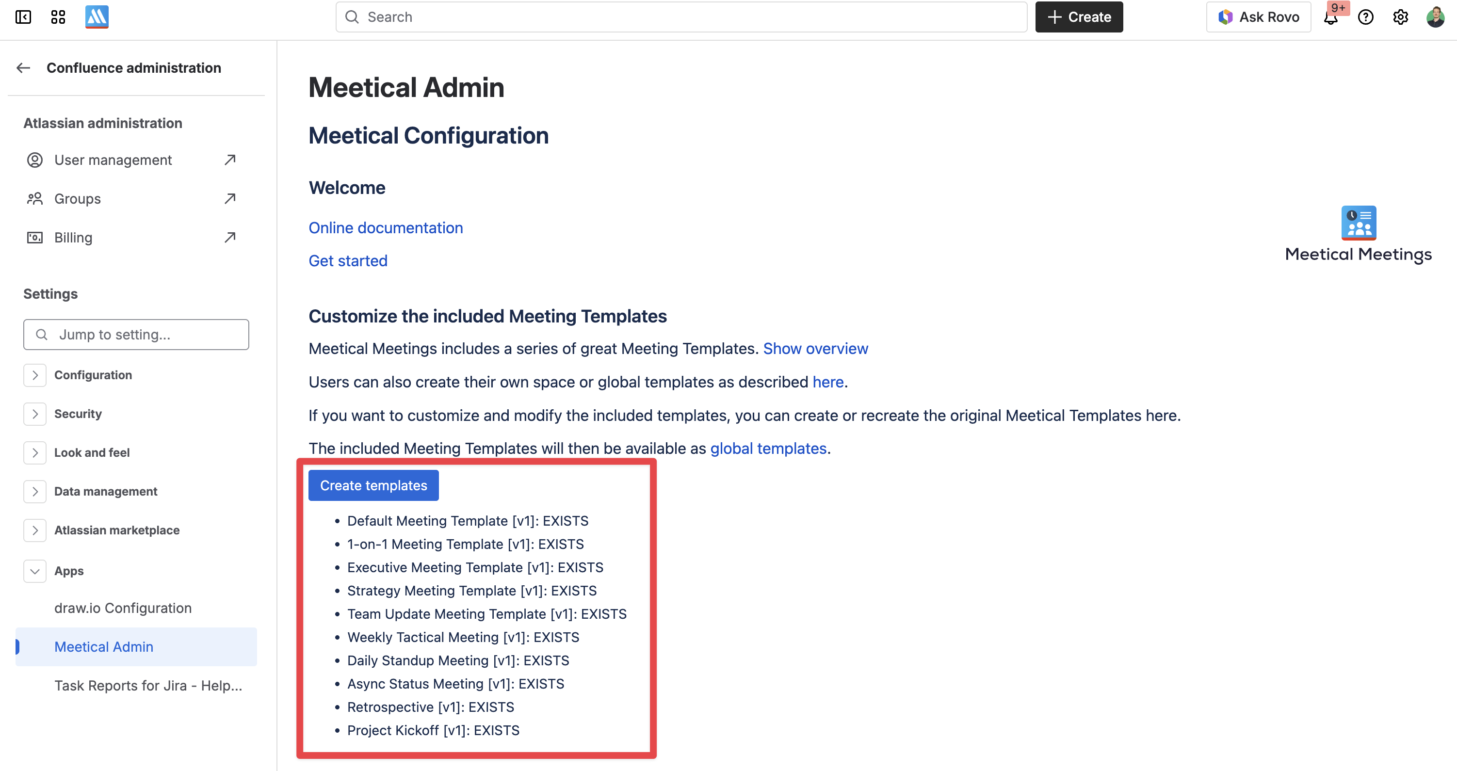
Task: Click the Billing icon
Action: [34, 238]
